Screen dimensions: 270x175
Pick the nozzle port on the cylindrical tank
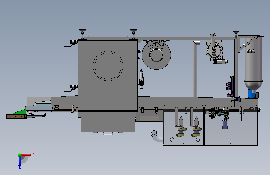click(251, 51)
